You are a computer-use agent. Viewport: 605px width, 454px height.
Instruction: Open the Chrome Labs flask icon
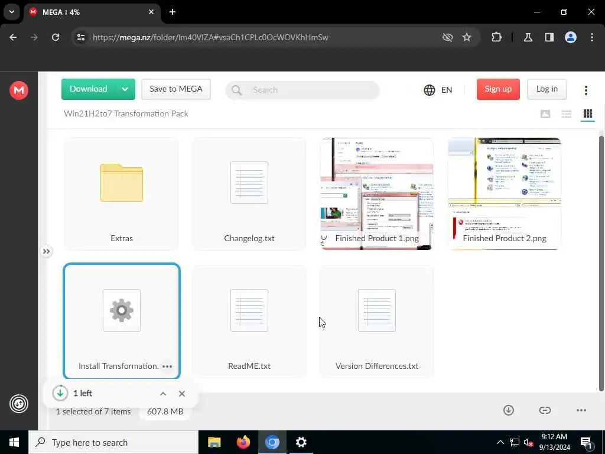point(528,37)
